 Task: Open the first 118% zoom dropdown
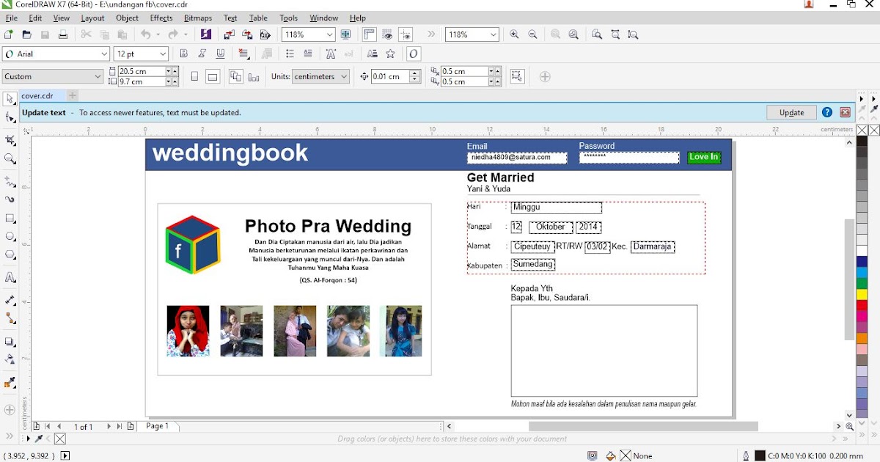click(x=329, y=34)
